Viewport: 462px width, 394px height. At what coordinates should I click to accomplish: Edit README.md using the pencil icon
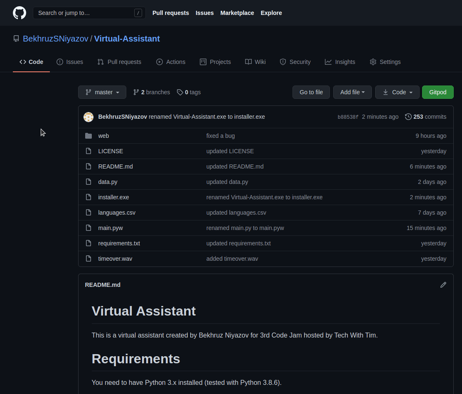pos(443,285)
